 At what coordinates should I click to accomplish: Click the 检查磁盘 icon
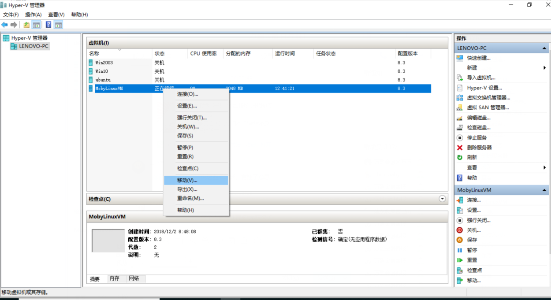(460, 127)
